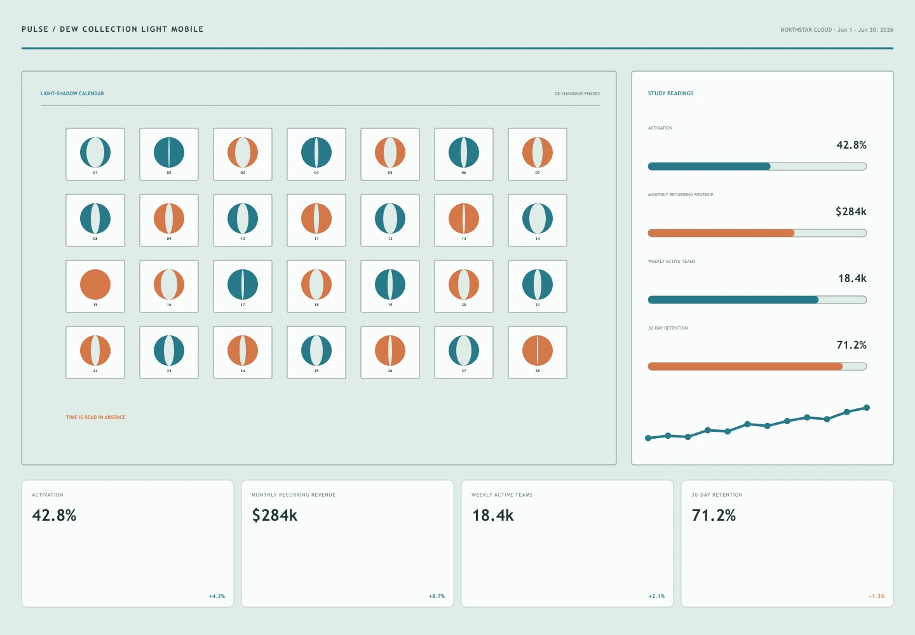The image size is (915, 635).
Task: Choose phase tile 14 in calendar
Action: click(538, 220)
